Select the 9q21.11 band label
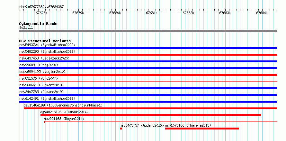Viewport: 286px width, 141px height. (26, 28)
